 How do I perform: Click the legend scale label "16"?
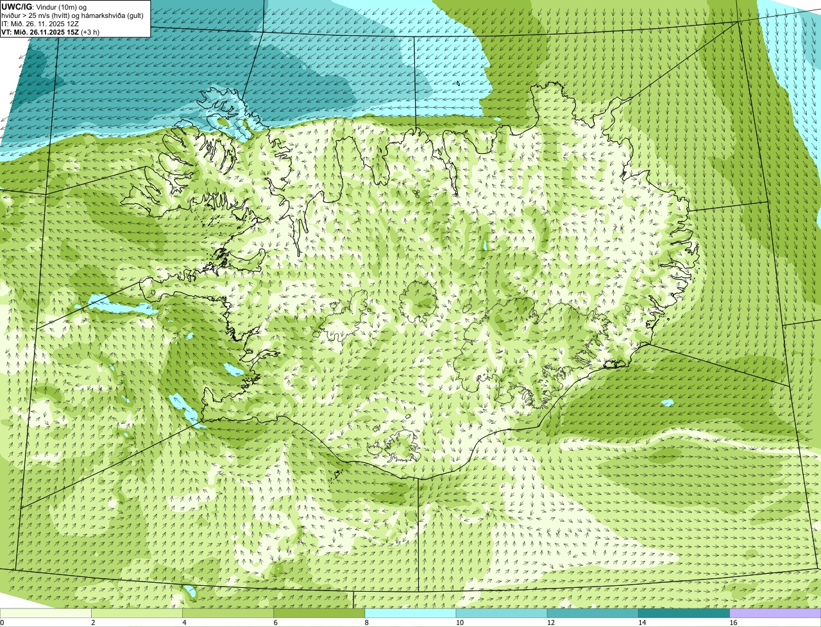[734, 623]
